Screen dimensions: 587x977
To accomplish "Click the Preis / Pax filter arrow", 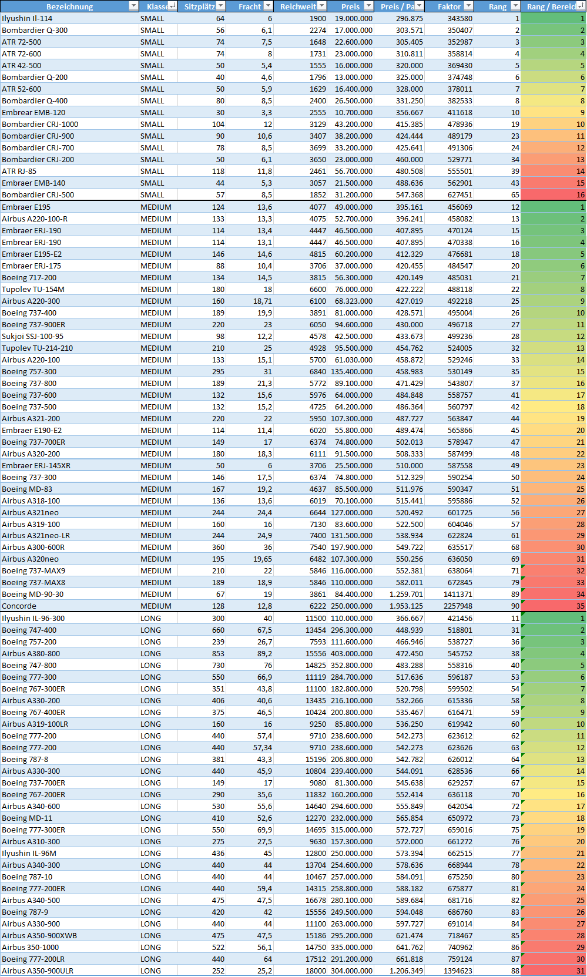I will (x=419, y=6).
